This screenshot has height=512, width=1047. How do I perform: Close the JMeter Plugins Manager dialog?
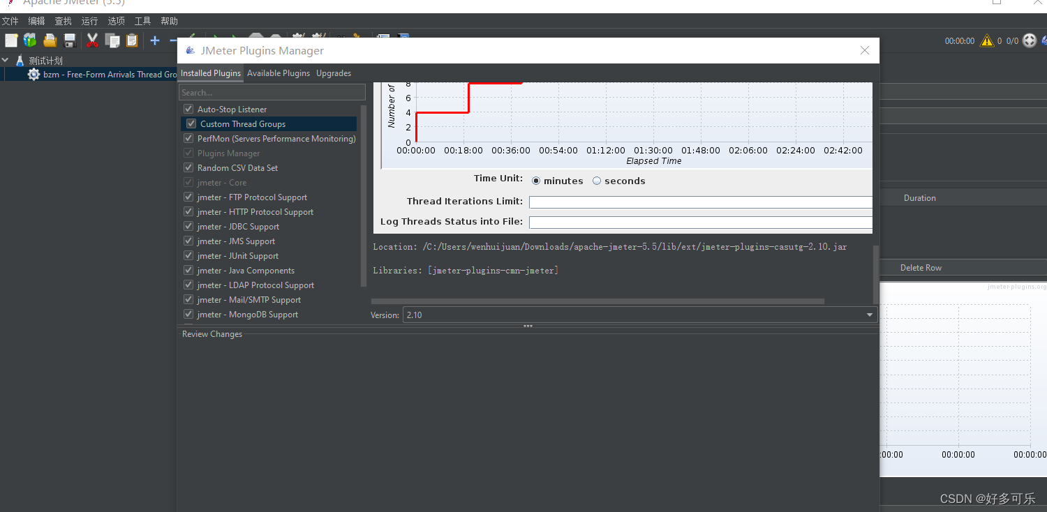865,50
